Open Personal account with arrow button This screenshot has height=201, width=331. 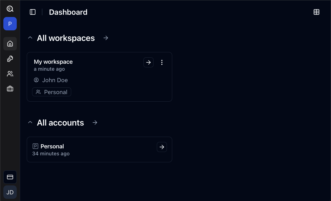pos(162,147)
